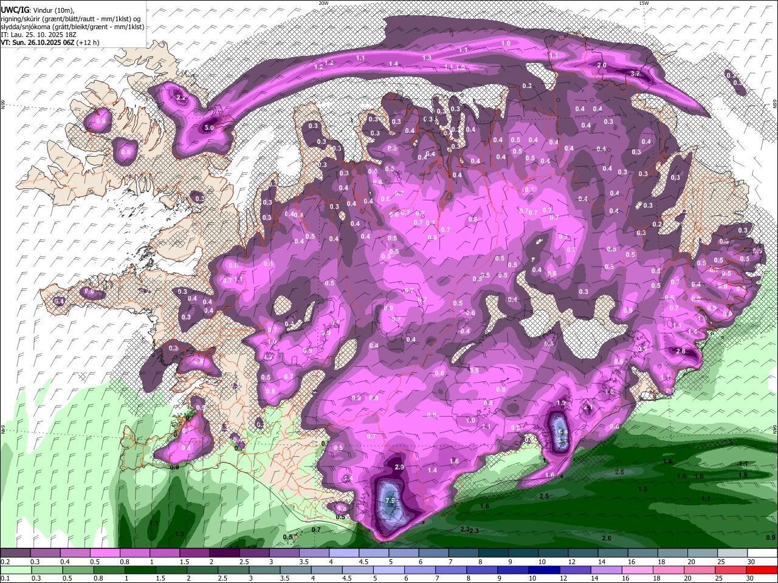This screenshot has width=778, height=583.
Task: Click the 2.9 value on the map
Action: (x=399, y=467)
